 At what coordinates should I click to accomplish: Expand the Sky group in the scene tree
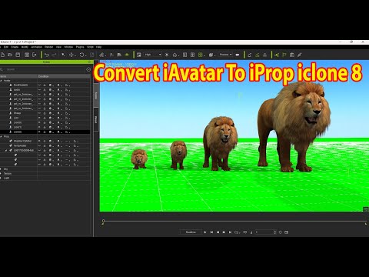[x=1, y=169]
